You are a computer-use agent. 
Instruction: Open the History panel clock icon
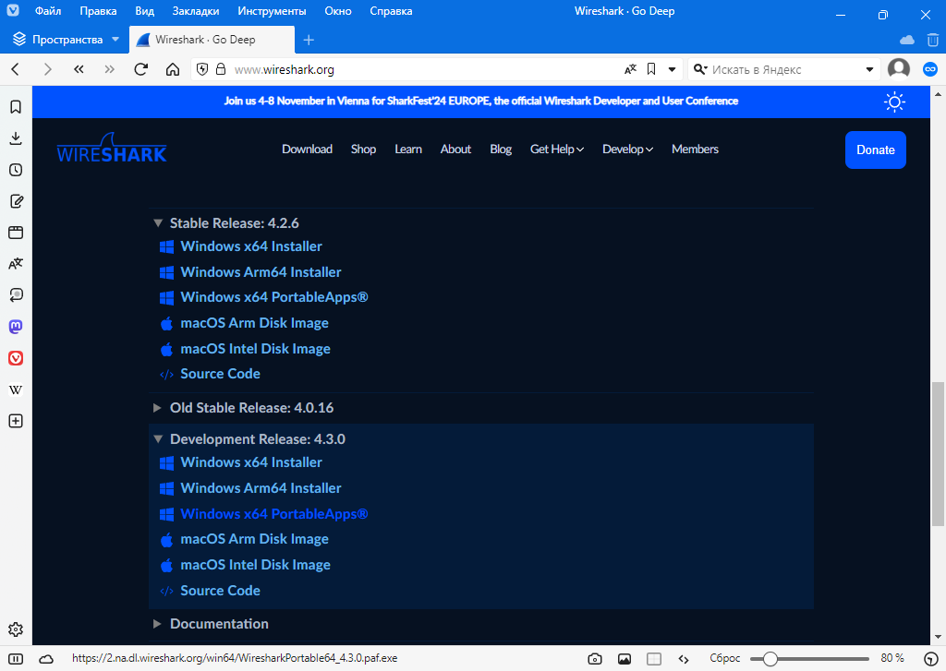[x=16, y=170]
